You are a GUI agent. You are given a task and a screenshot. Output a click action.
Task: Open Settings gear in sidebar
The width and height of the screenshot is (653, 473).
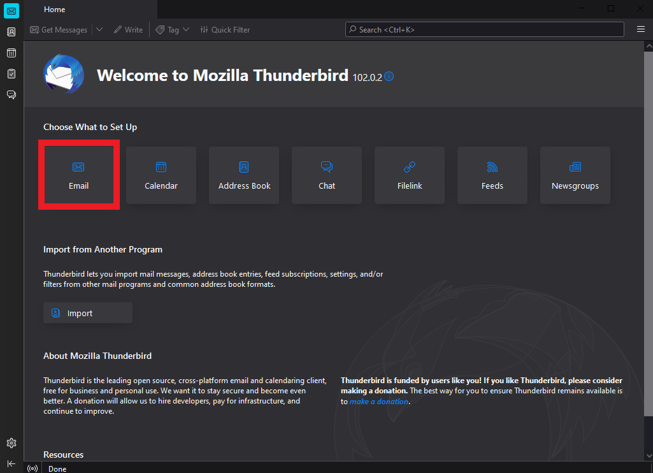click(x=11, y=443)
